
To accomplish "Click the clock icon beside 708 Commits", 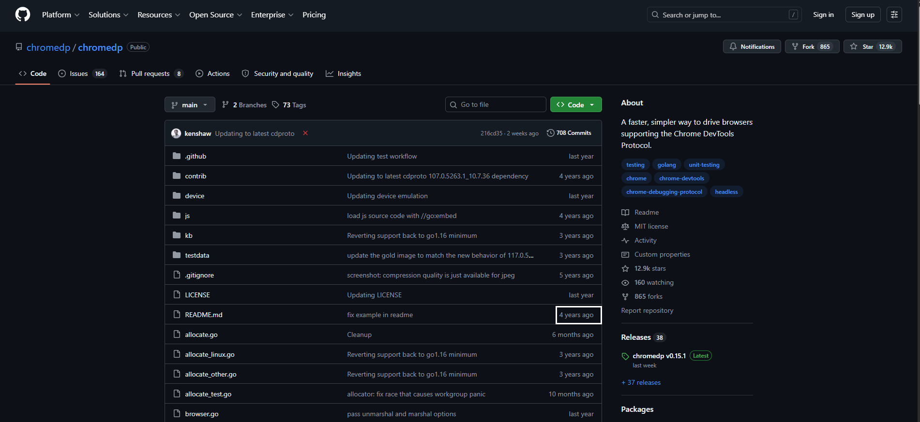I will tap(550, 133).
